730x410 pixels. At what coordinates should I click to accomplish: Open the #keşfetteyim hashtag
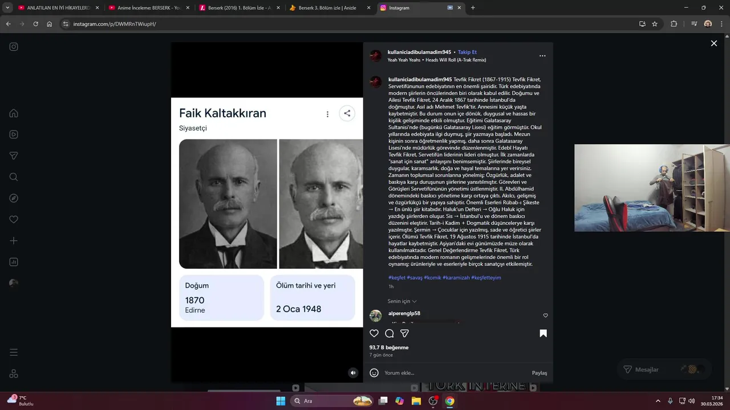486,277
